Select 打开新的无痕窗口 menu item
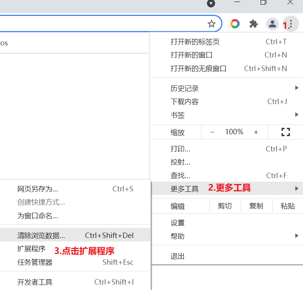The image size is (303, 290). (x=226, y=69)
